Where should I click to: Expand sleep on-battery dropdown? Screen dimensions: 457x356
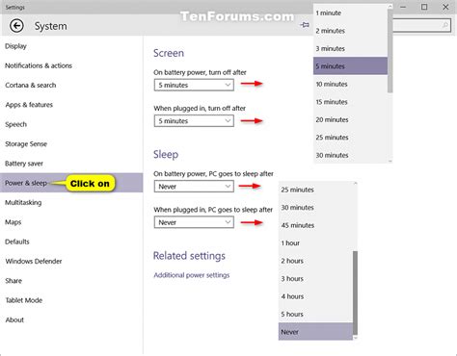[194, 187]
